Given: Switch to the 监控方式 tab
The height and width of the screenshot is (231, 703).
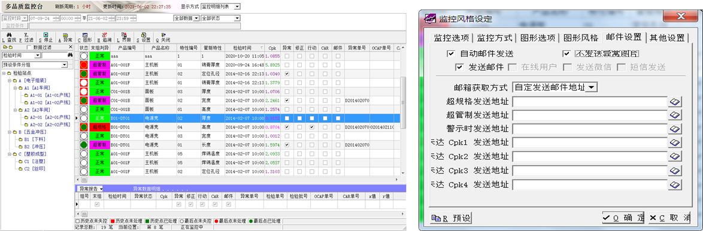Looking at the screenshot, I should click(495, 38).
